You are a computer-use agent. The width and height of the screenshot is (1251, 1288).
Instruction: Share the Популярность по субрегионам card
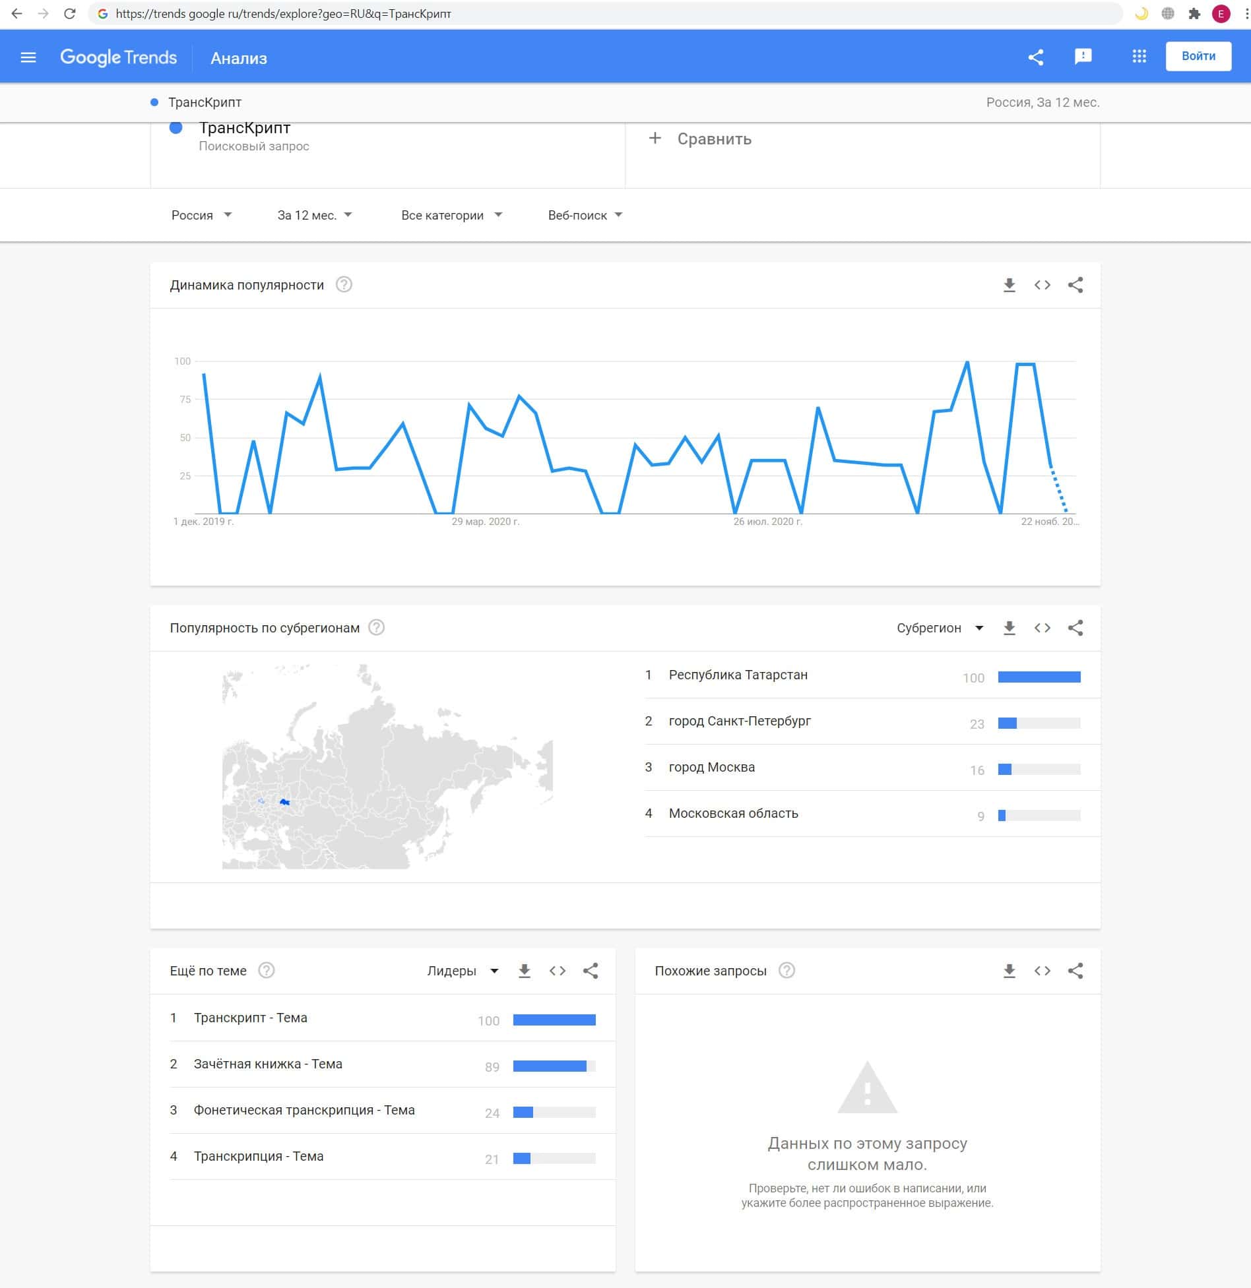point(1075,628)
